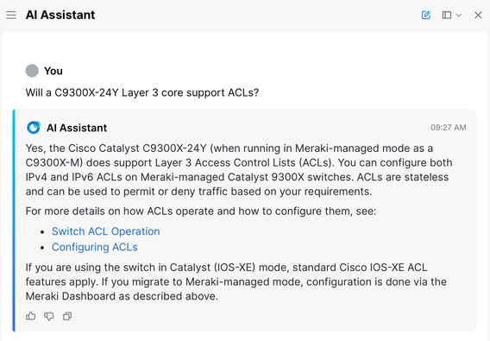Click the paragraph about Catalyst (IOS-XE) mode
This screenshot has width=490, height=341.
click(236, 282)
